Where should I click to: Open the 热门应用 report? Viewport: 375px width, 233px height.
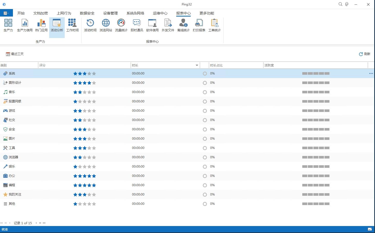click(41, 25)
